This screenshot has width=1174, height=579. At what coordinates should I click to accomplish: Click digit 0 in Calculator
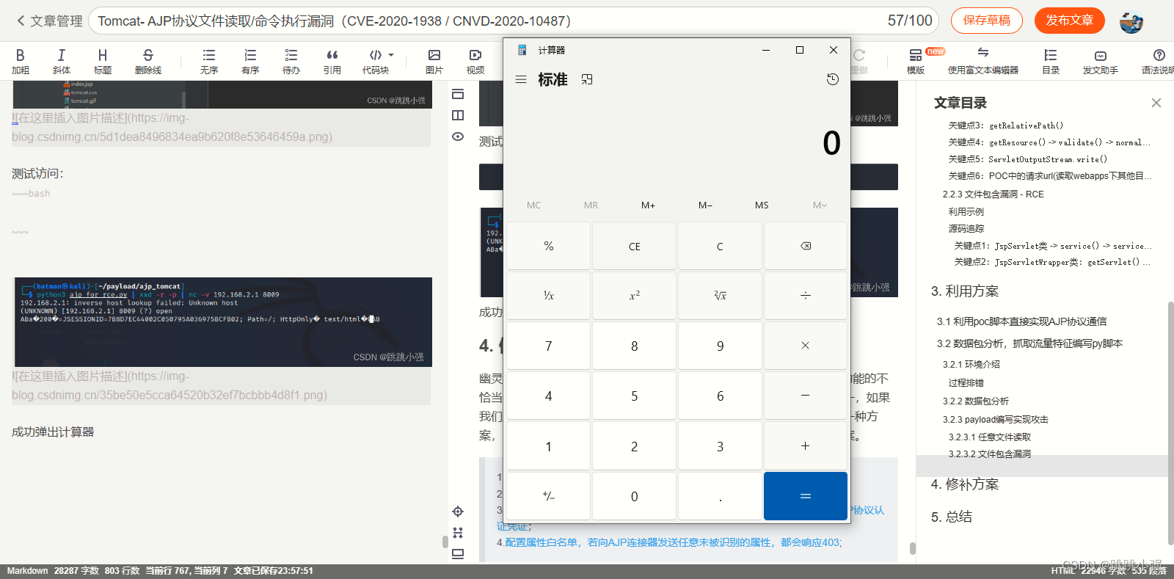[x=634, y=496]
